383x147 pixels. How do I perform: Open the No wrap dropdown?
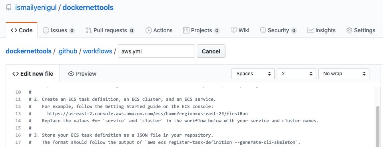pos(344,73)
